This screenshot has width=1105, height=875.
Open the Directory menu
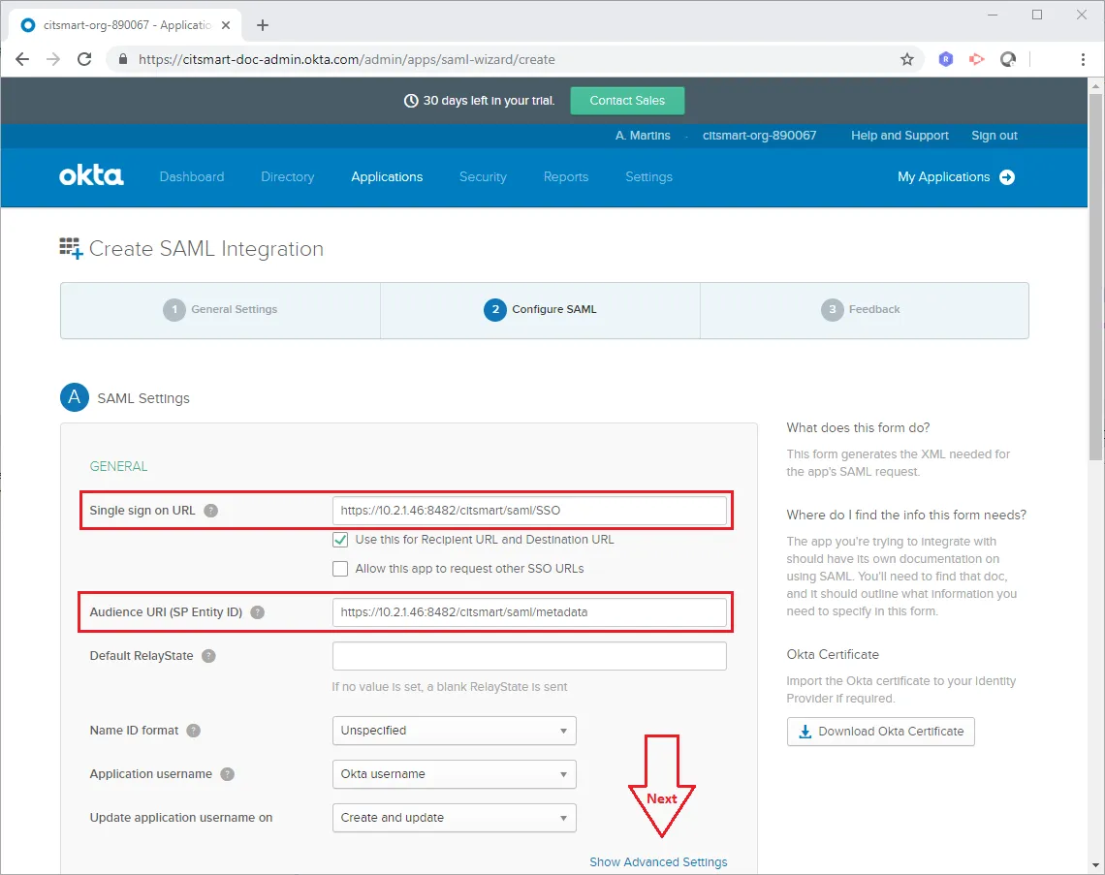coord(288,176)
